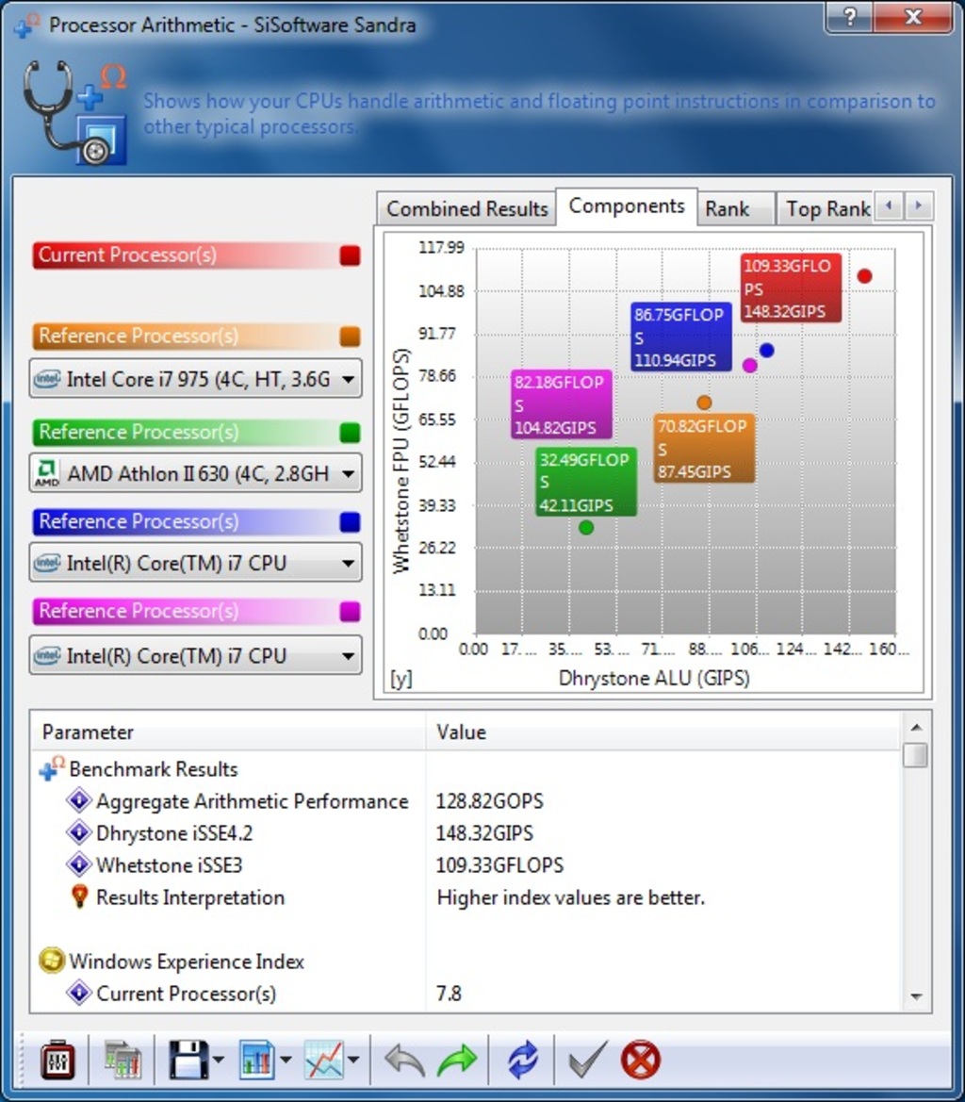Click the Parameter column header
The height and width of the screenshot is (1102, 965).
[229, 732]
